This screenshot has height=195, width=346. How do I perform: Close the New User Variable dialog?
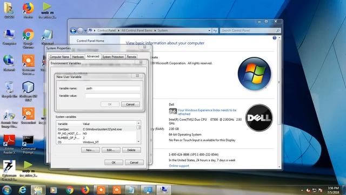coord(137,76)
